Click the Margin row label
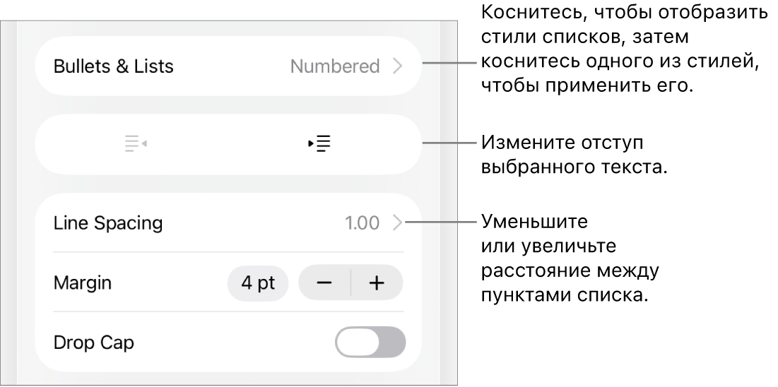Image resolution: width=778 pixels, height=387 pixels. point(83,283)
